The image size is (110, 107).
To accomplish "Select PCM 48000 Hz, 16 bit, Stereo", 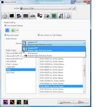I will 61,86.
